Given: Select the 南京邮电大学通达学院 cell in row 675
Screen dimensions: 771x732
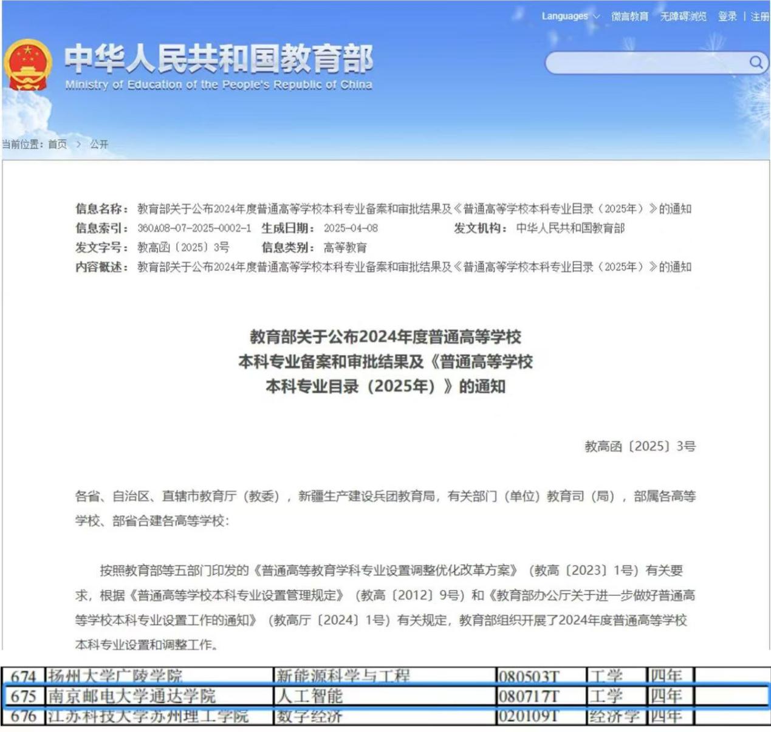Looking at the screenshot, I should [132, 696].
